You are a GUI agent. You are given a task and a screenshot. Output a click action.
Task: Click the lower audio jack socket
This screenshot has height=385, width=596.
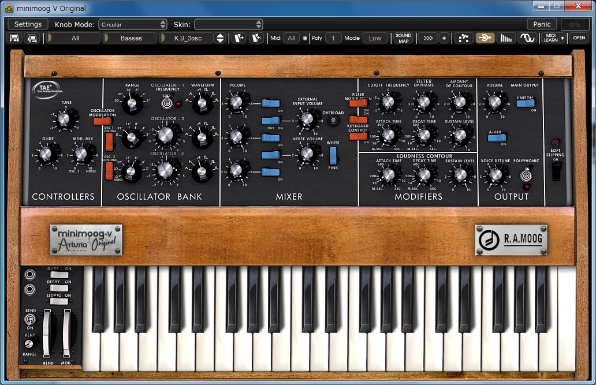click(29, 290)
